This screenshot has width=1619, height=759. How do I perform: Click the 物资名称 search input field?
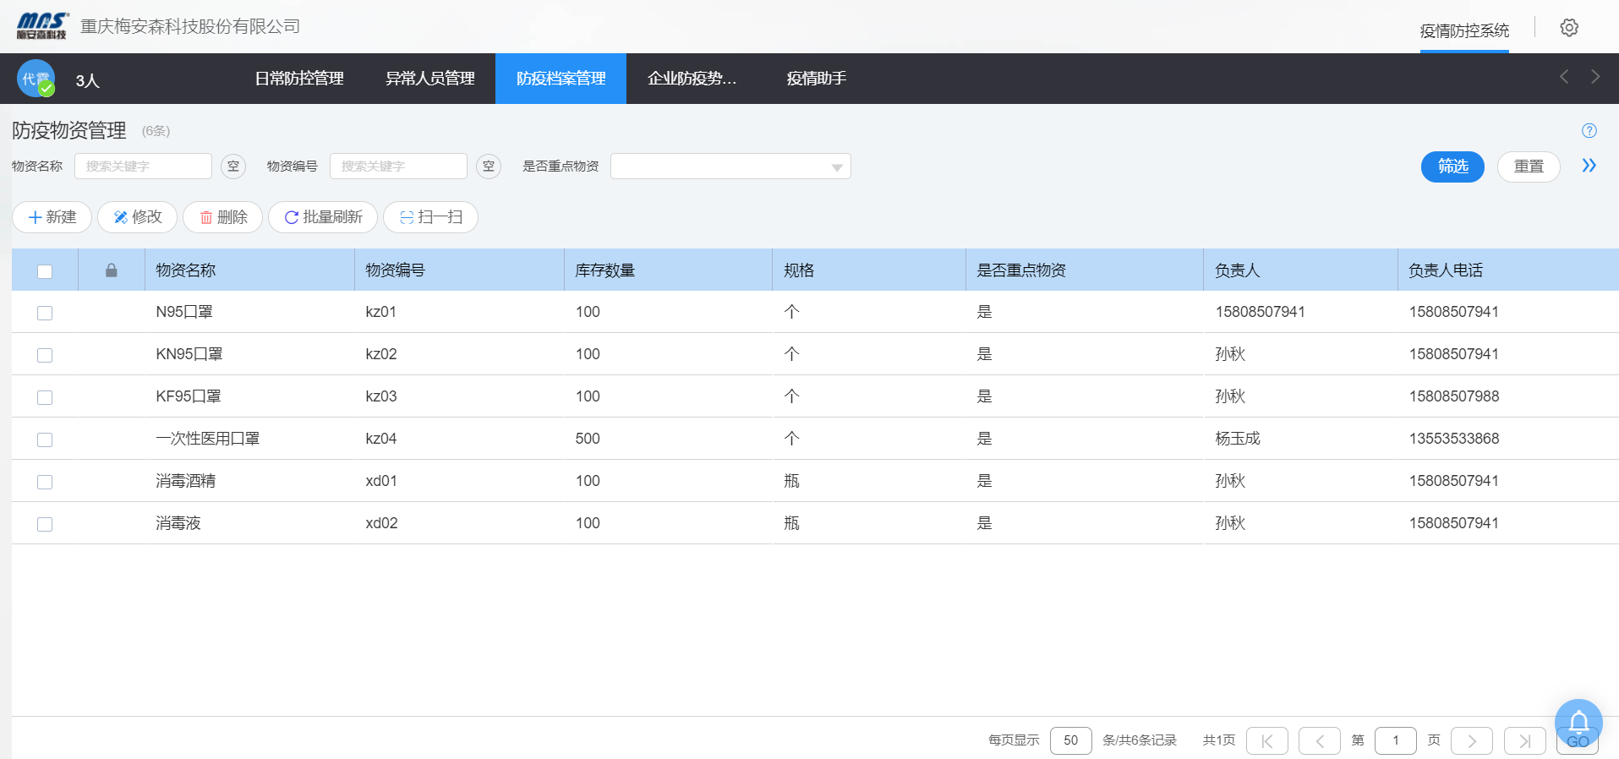143,167
